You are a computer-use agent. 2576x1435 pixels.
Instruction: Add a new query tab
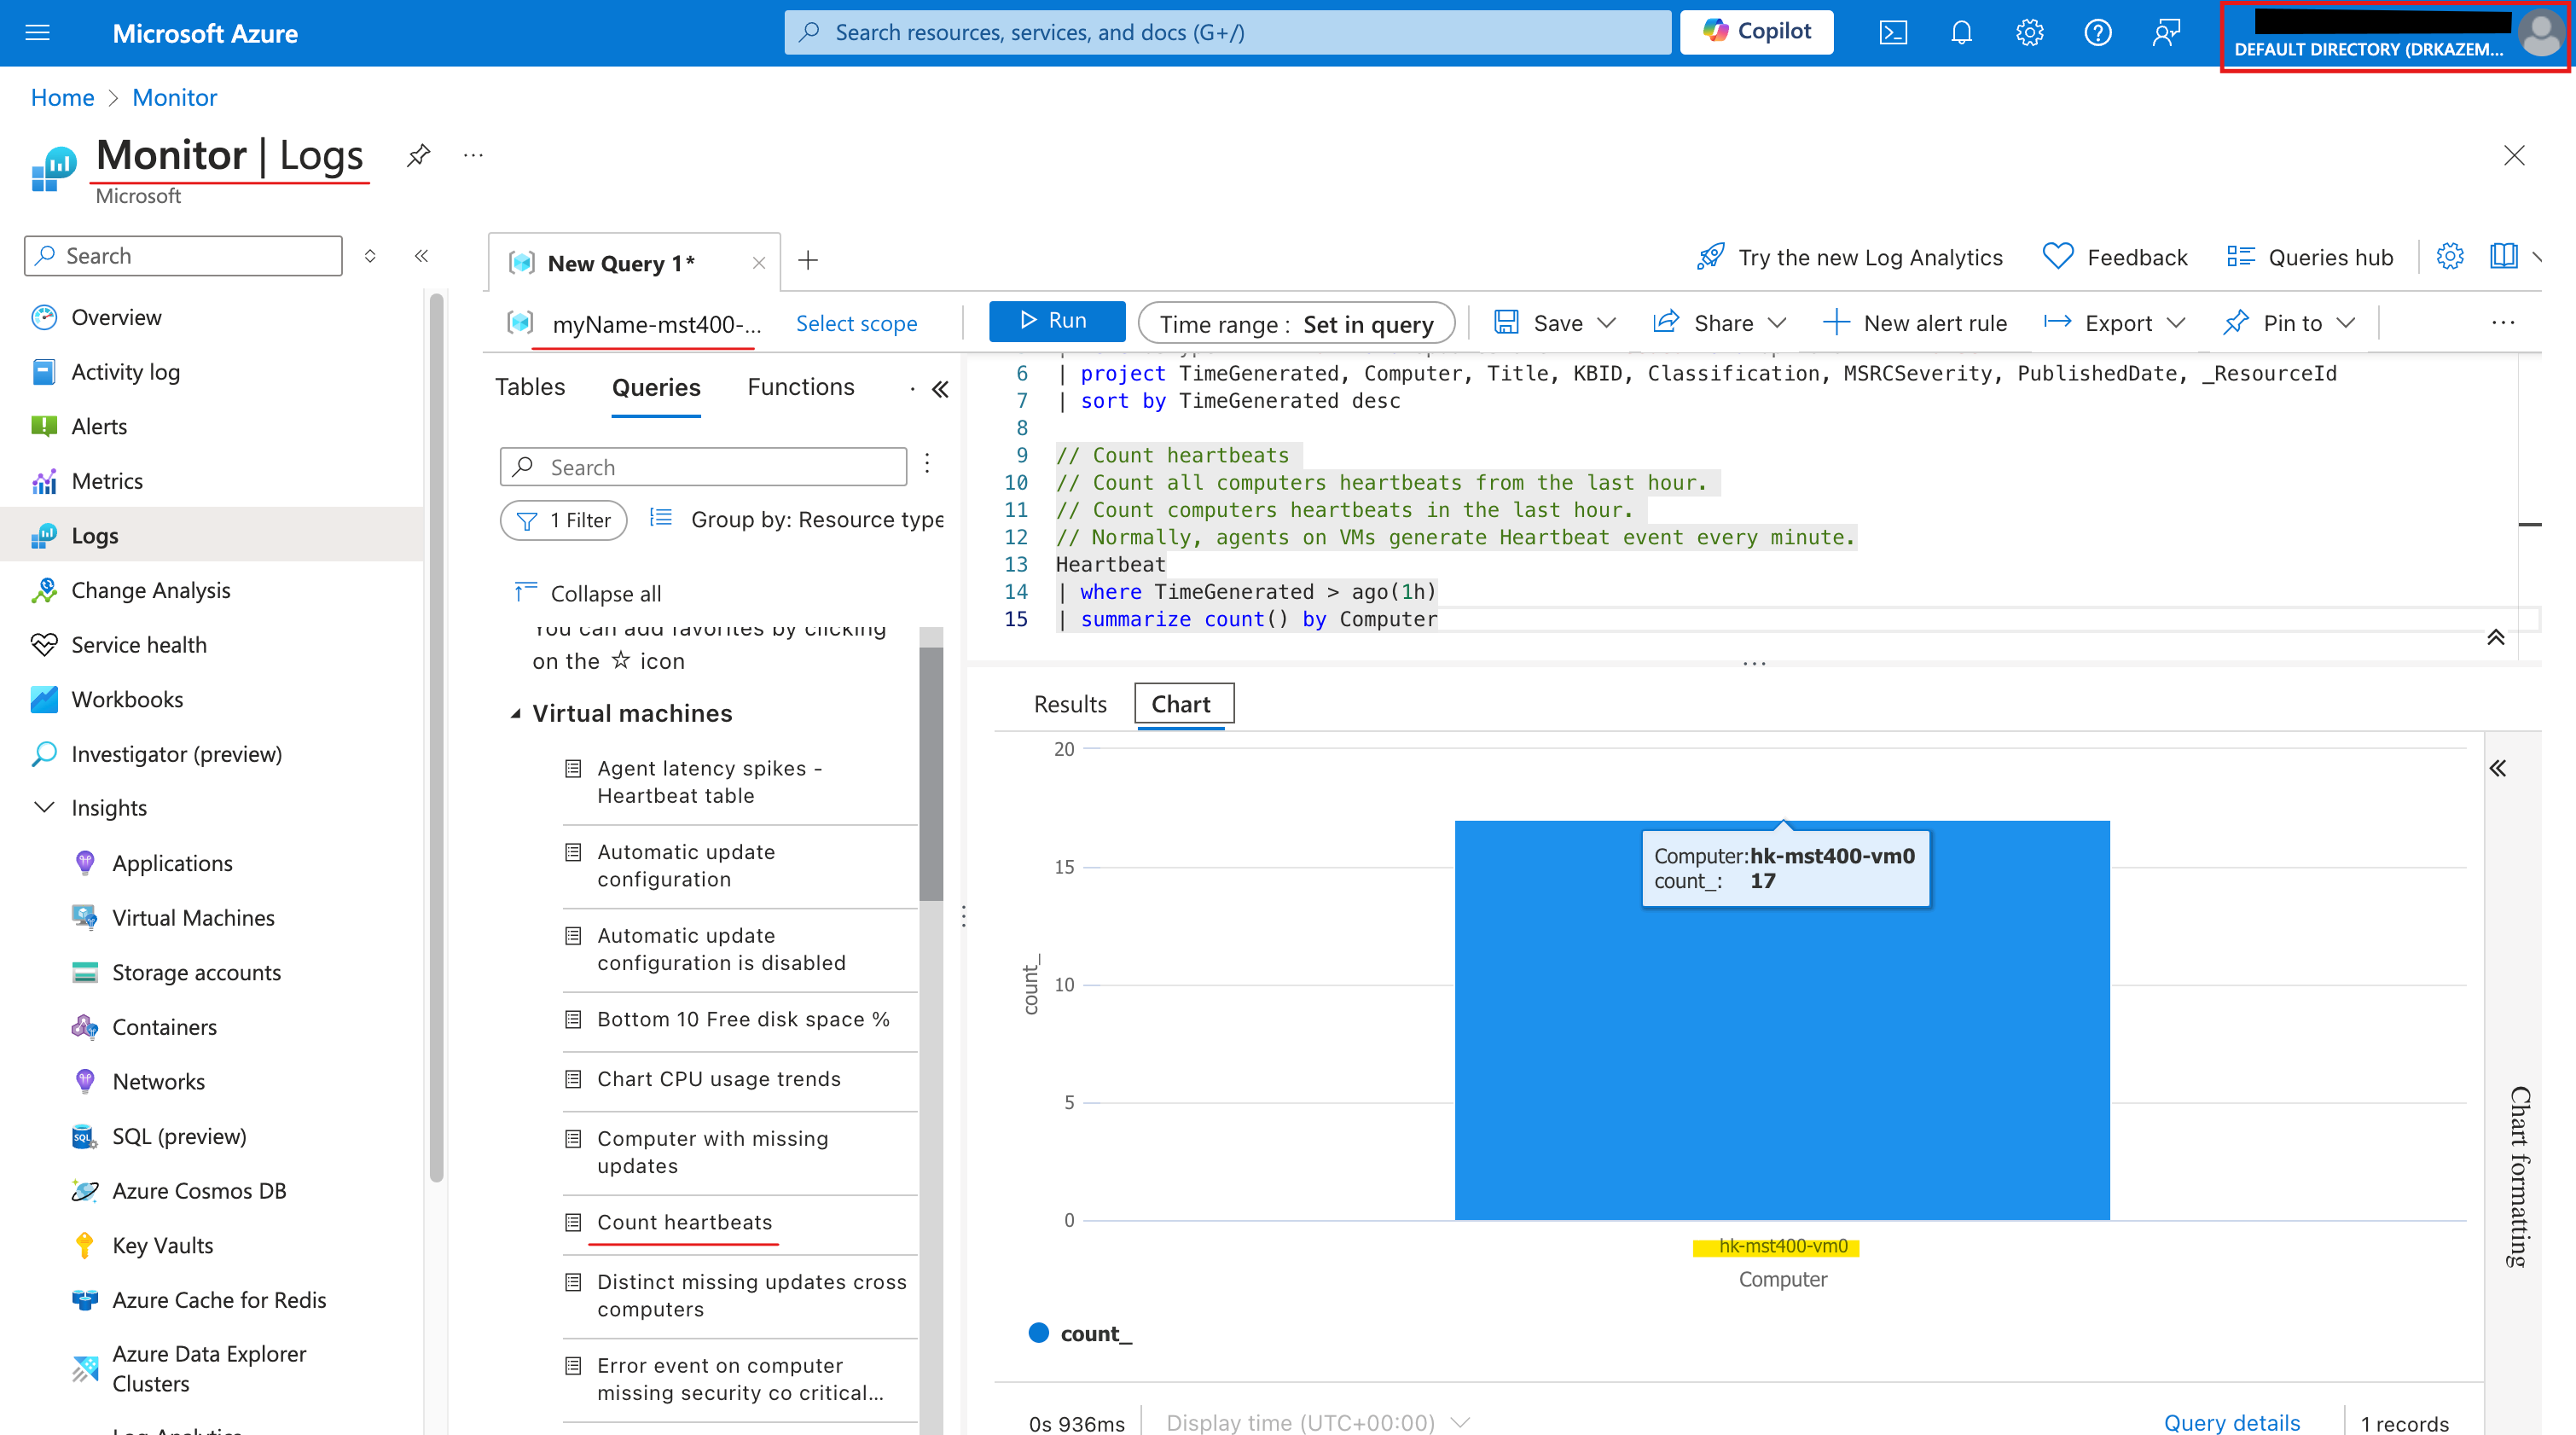(808, 261)
